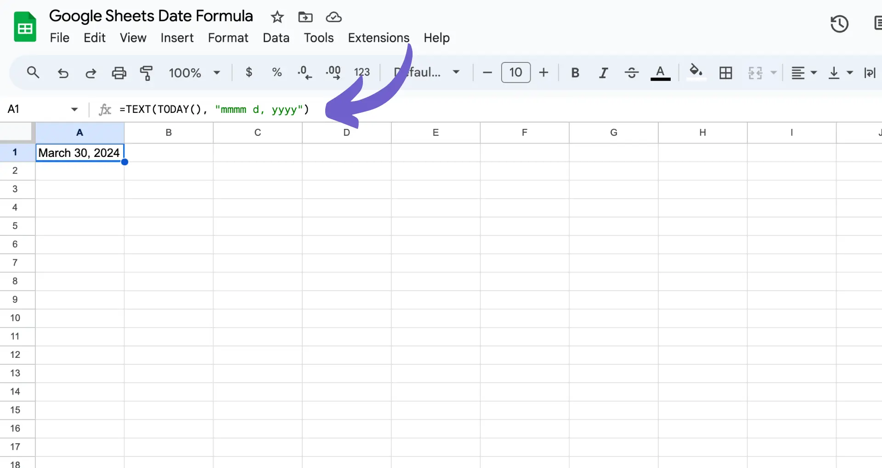Expand the name box A1 dropdown
The width and height of the screenshot is (882, 468).
(74, 109)
